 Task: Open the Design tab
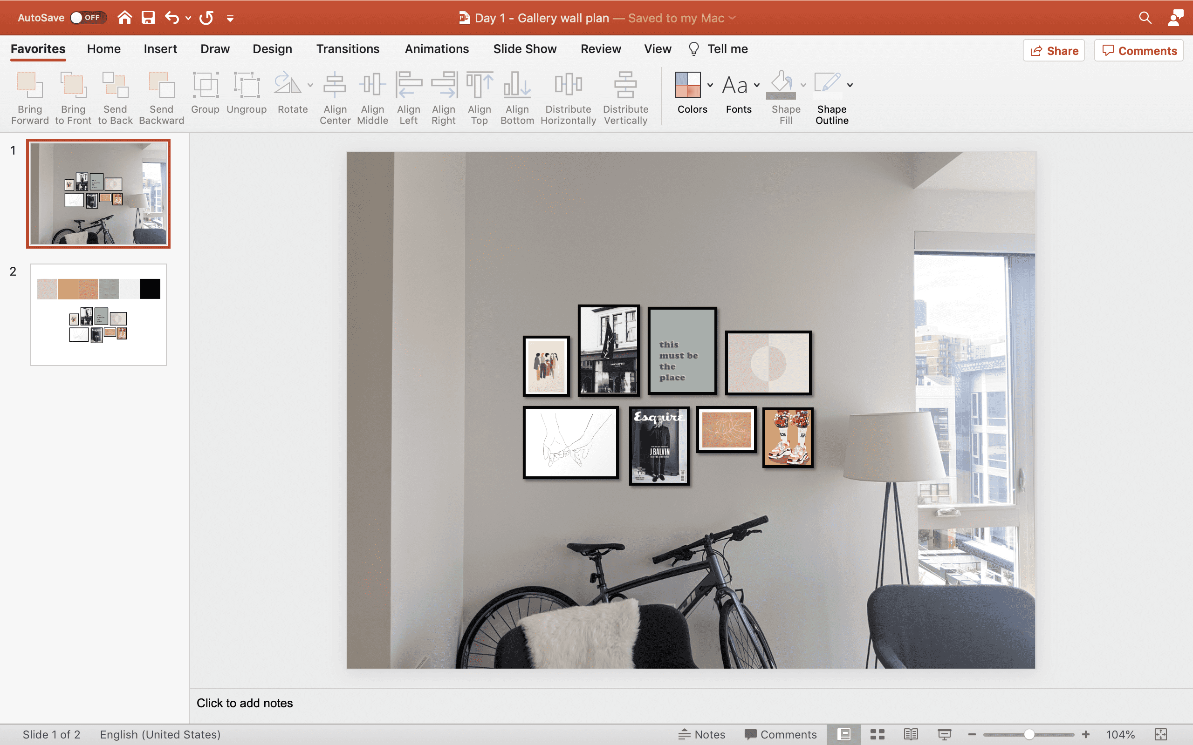coord(272,49)
